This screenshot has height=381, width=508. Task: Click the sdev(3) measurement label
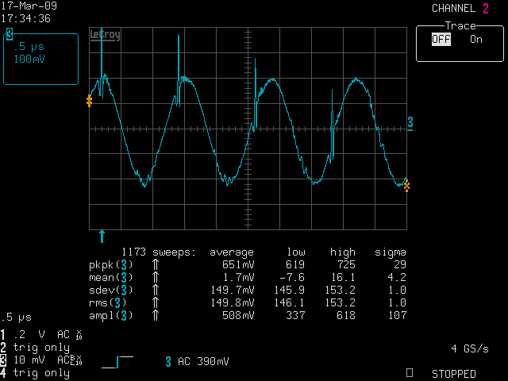[x=111, y=290]
